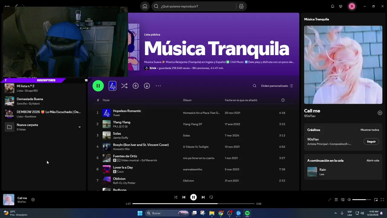Image resolution: width=387 pixels, height=218 pixels.
Task: Open File Explorer from taskbar
Action: coord(212,213)
